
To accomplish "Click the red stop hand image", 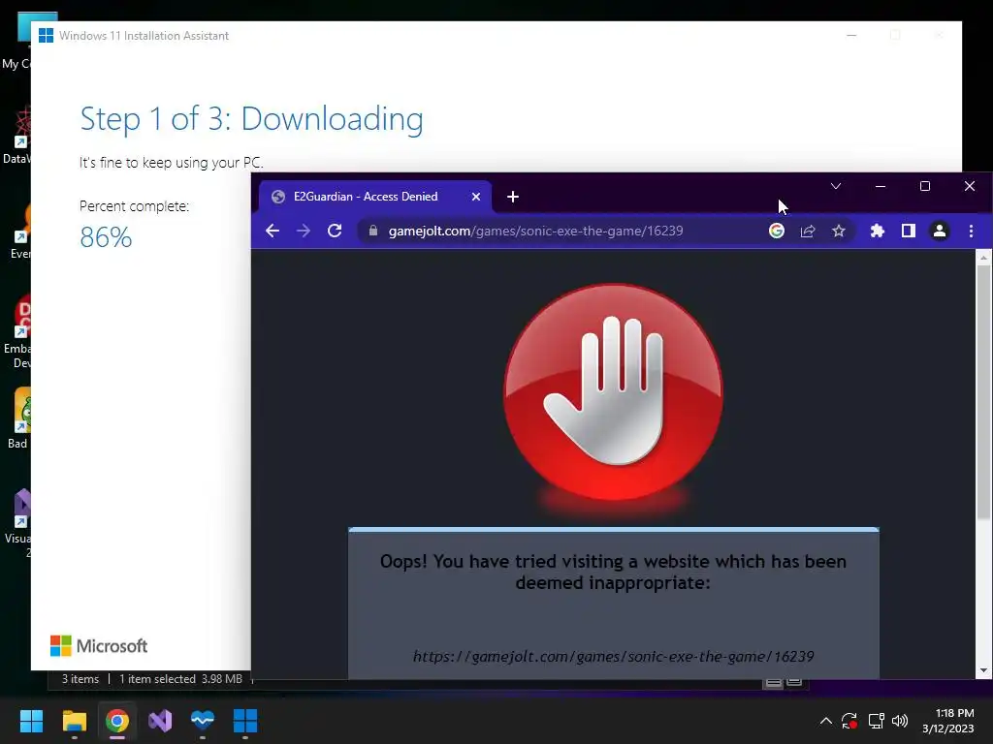I will (x=613, y=392).
